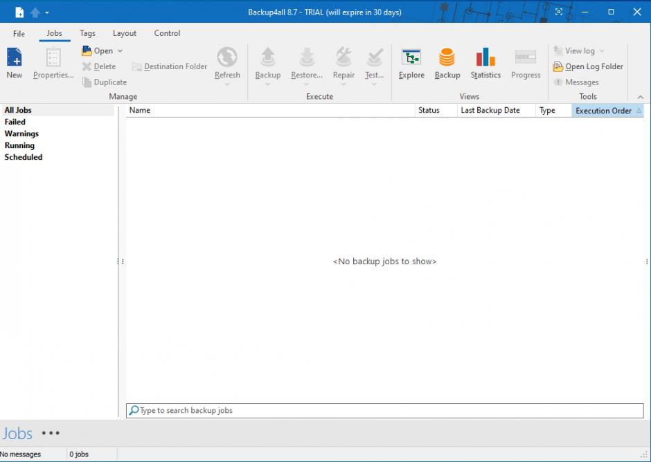Click the focus mode icon in title bar
The height and width of the screenshot is (462, 651).
click(x=559, y=12)
